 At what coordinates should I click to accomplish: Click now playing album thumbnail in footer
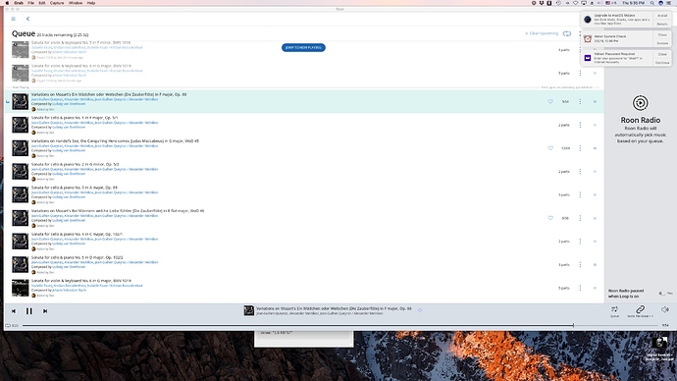point(248,310)
